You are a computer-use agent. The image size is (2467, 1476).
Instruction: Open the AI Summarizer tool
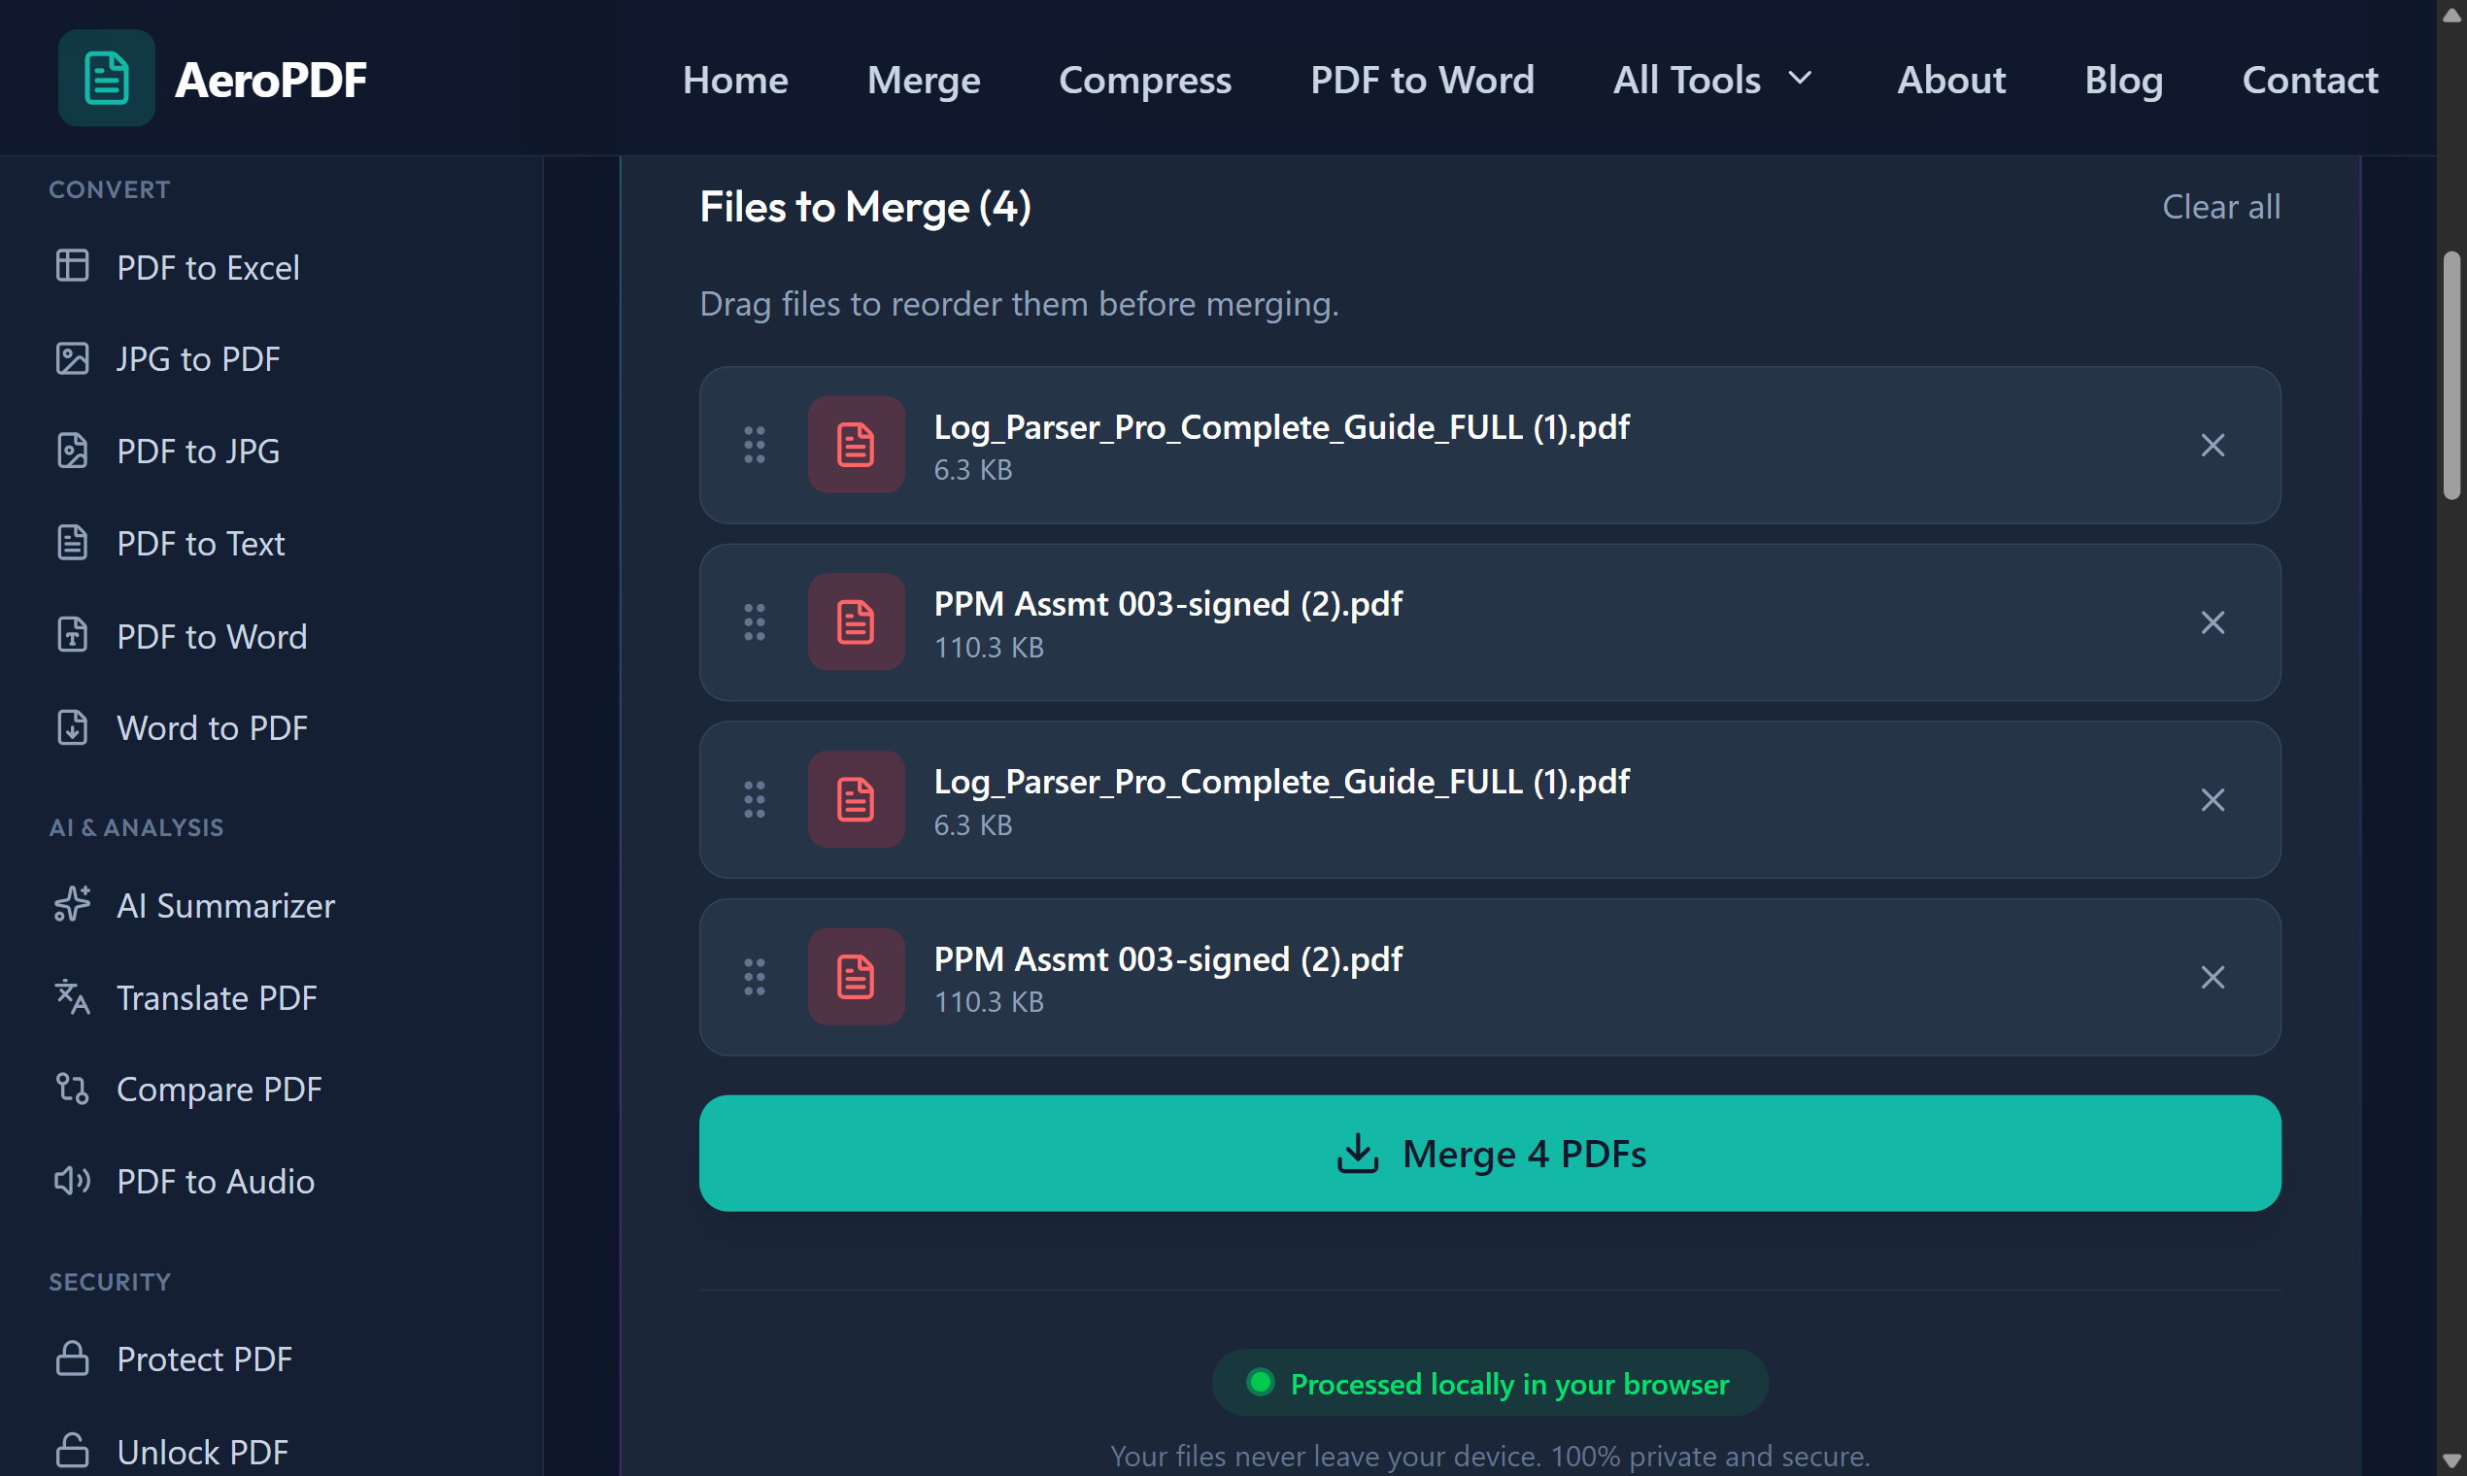[225, 906]
